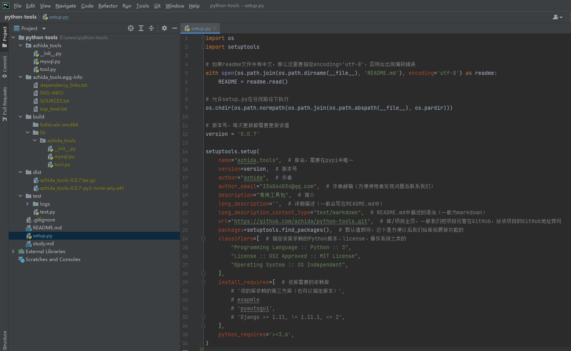The image size is (571, 351).
Task: Toggle code folding at the classifiers line
Action: coord(203,238)
